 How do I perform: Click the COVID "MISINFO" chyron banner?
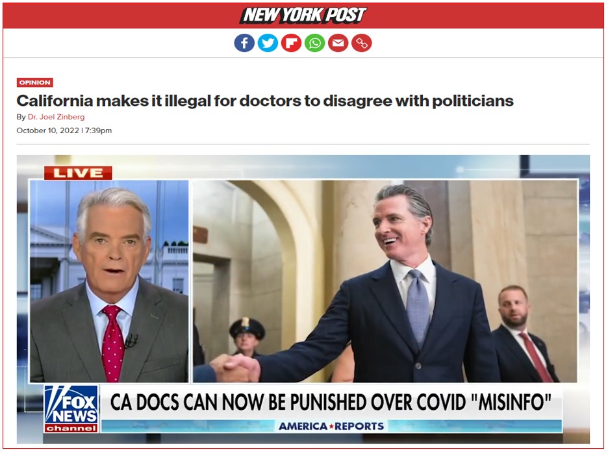[x=331, y=402]
